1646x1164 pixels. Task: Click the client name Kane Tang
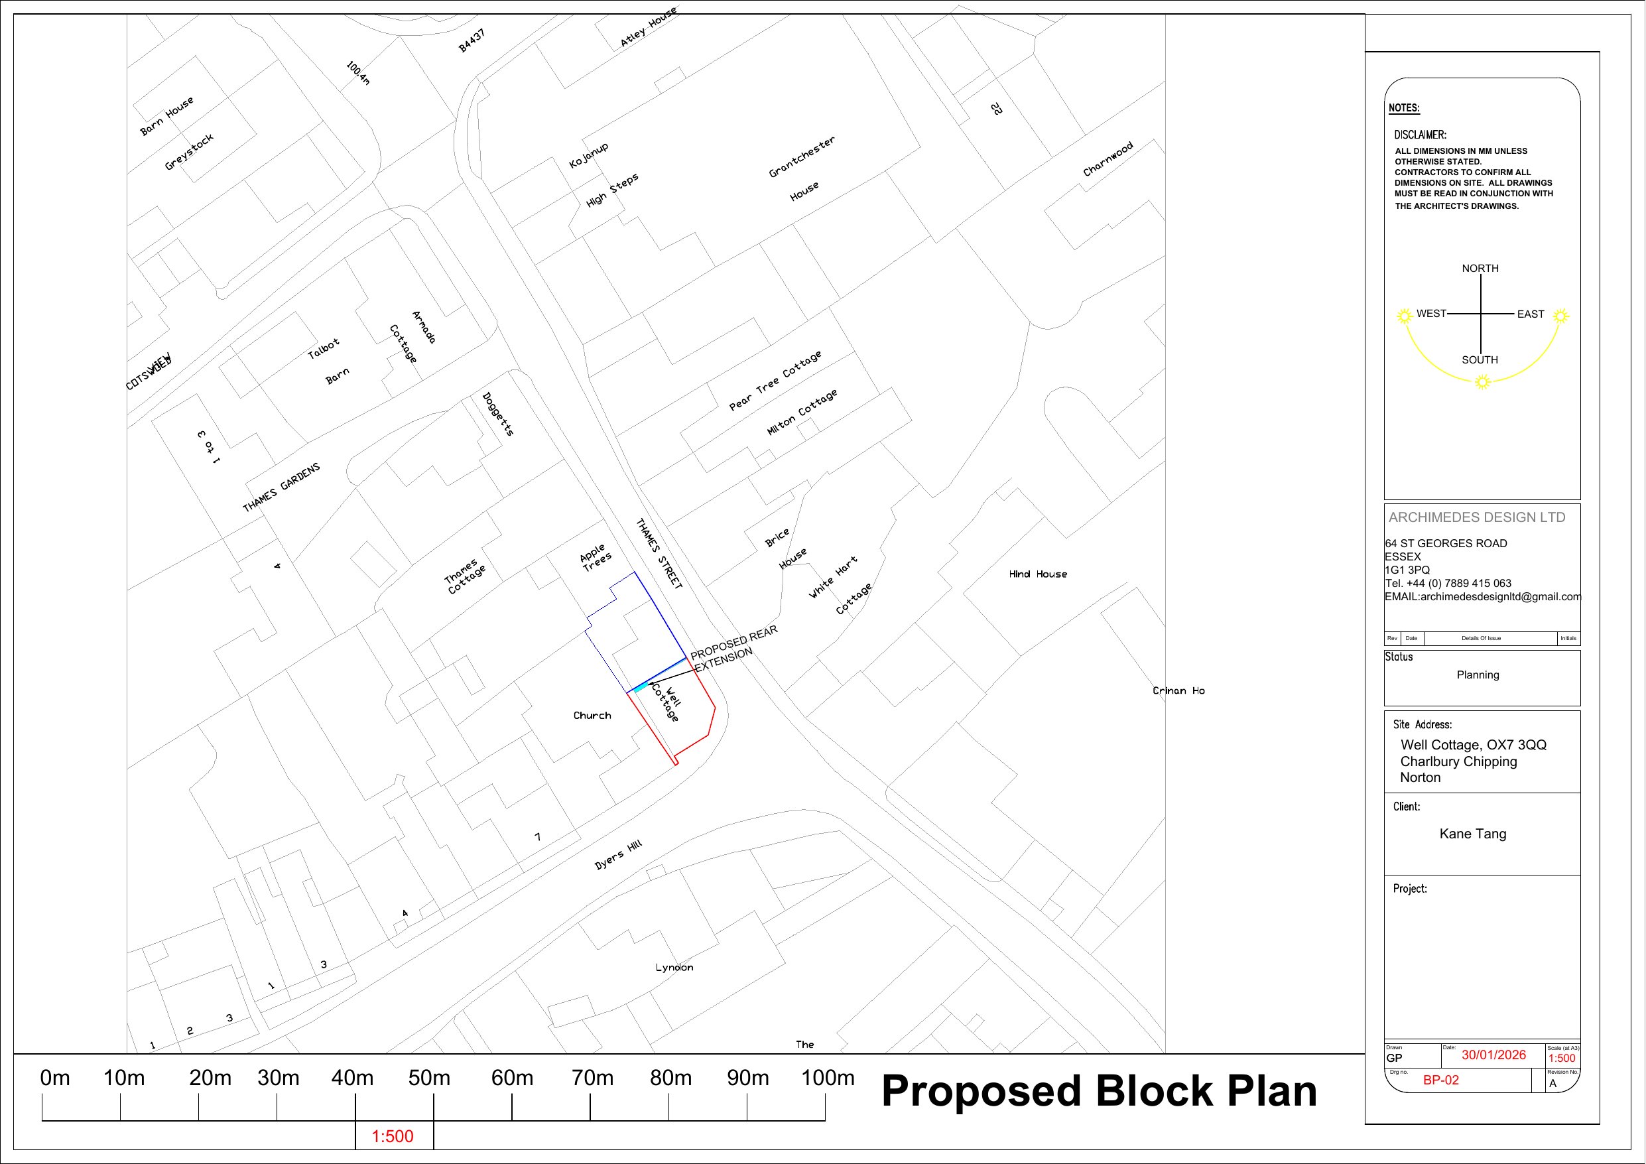[1472, 834]
